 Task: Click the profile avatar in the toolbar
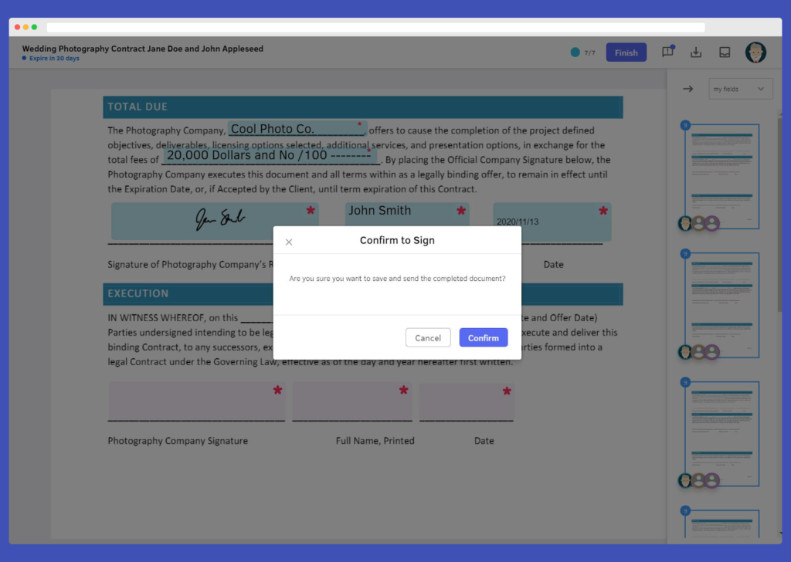point(755,52)
